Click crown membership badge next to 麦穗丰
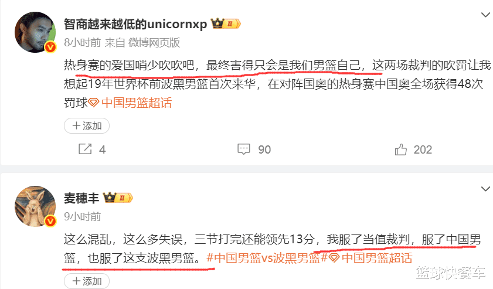 pyautogui.click(x=118, y=198)
